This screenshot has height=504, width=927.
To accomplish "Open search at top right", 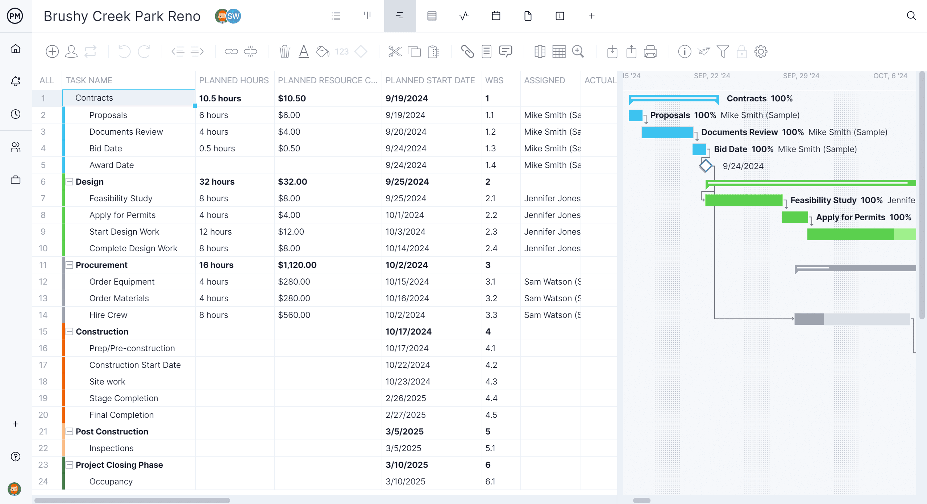I will (911, 16).
